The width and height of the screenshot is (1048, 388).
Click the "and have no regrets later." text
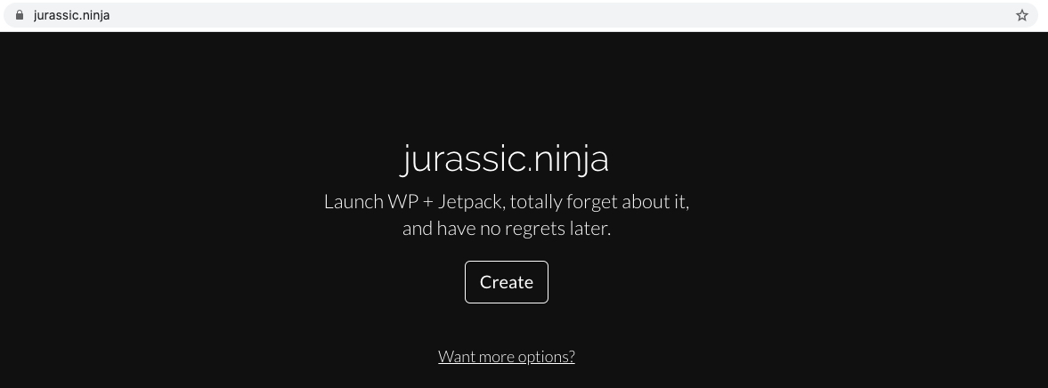pyautogui.click(x=506, y=229)
